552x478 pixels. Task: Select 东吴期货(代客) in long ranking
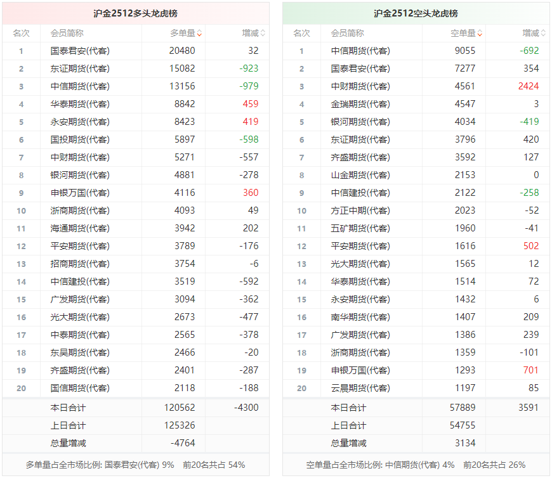[80, 352]
